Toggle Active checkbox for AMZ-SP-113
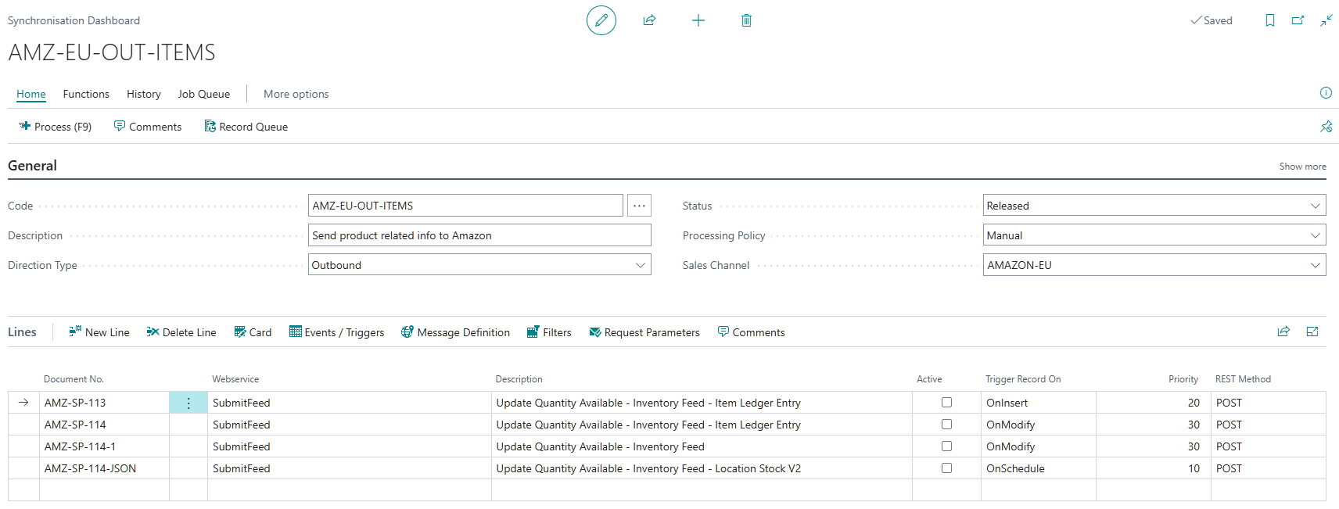1339x509 pixels. point(946,403)
